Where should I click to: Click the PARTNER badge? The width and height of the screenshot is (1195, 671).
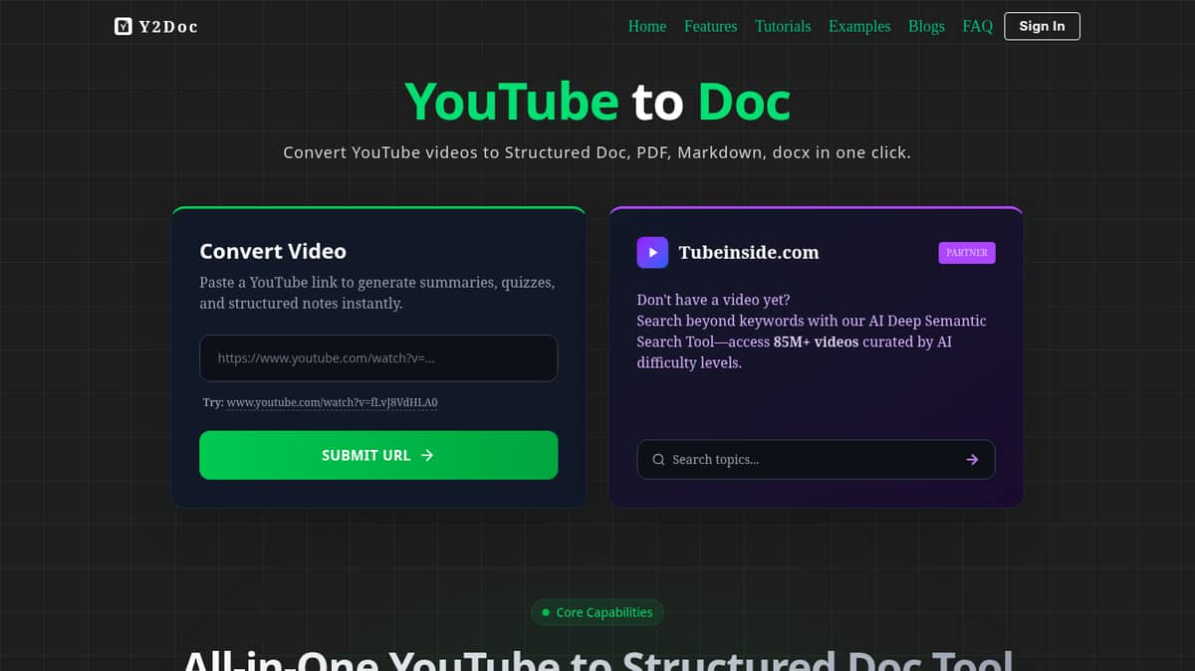point(967,253)
